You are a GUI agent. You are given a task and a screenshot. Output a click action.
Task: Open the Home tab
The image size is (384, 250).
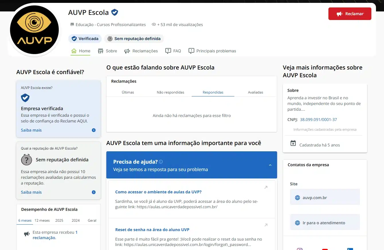81,51
